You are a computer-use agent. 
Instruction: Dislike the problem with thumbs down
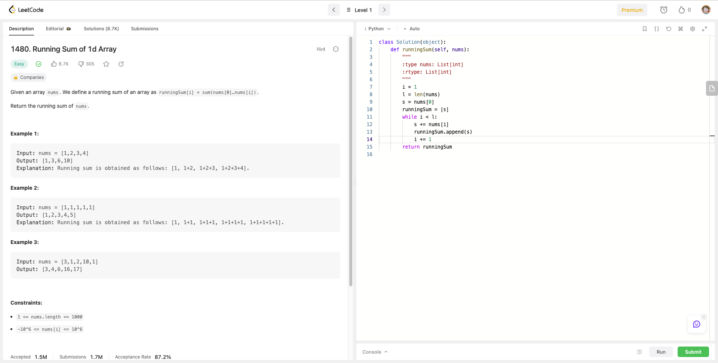click(x=86, y=64)
